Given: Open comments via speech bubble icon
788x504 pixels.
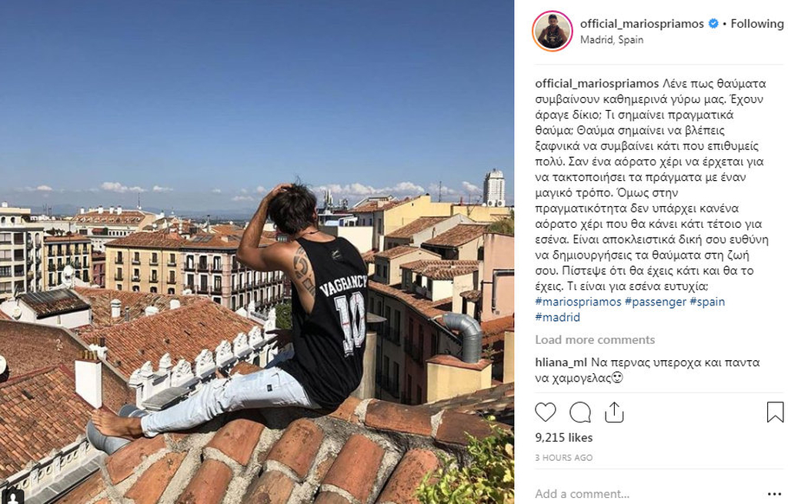Looking at the screenshot, I should (x=580, y=412).
